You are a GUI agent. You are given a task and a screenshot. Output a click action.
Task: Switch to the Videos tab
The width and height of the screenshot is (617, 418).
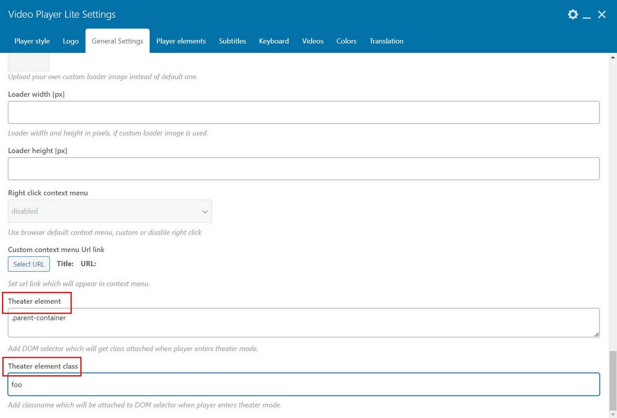313,41
